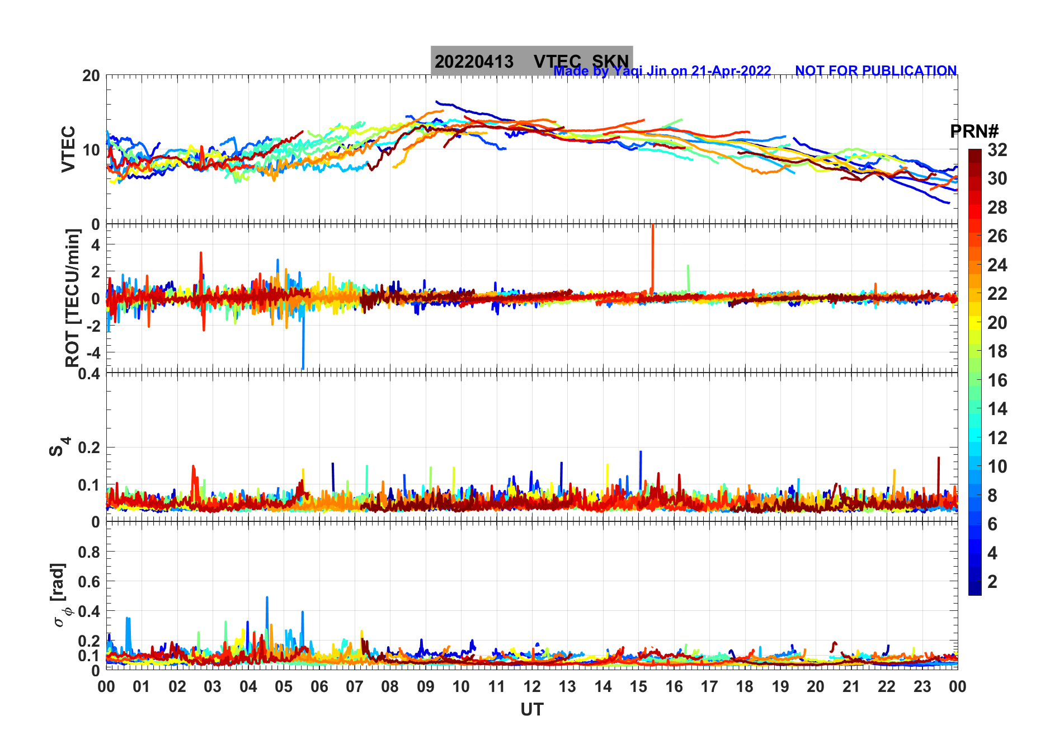Click hour tick "11" on the UT axis
This screenshot has width=1064, height=744.
click(497, 687)
